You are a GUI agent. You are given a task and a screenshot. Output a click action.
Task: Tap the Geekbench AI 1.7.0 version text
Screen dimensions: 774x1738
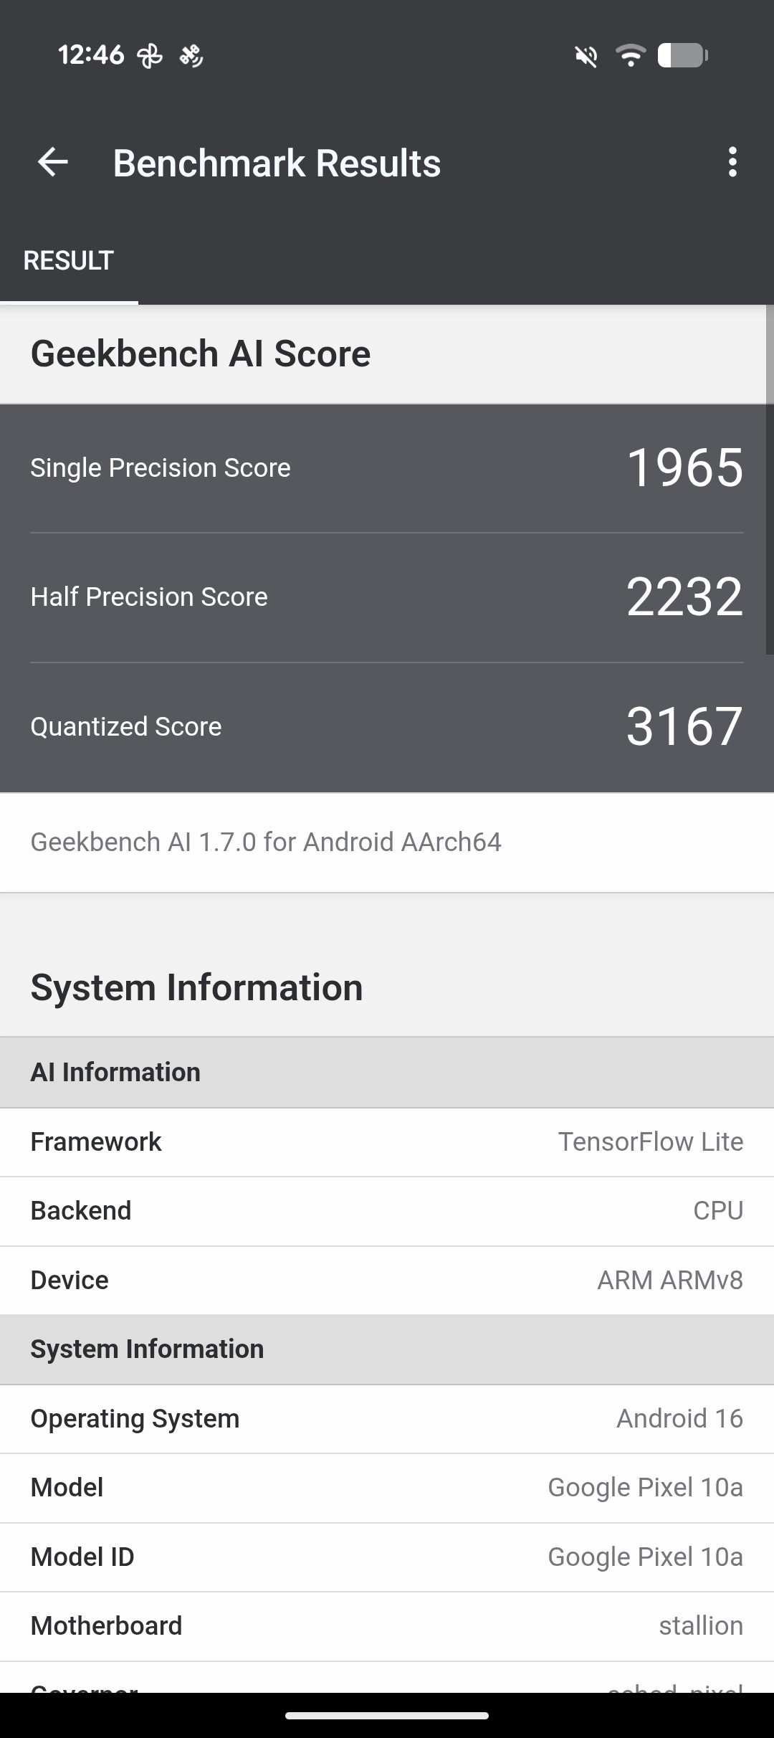[266, 842]
